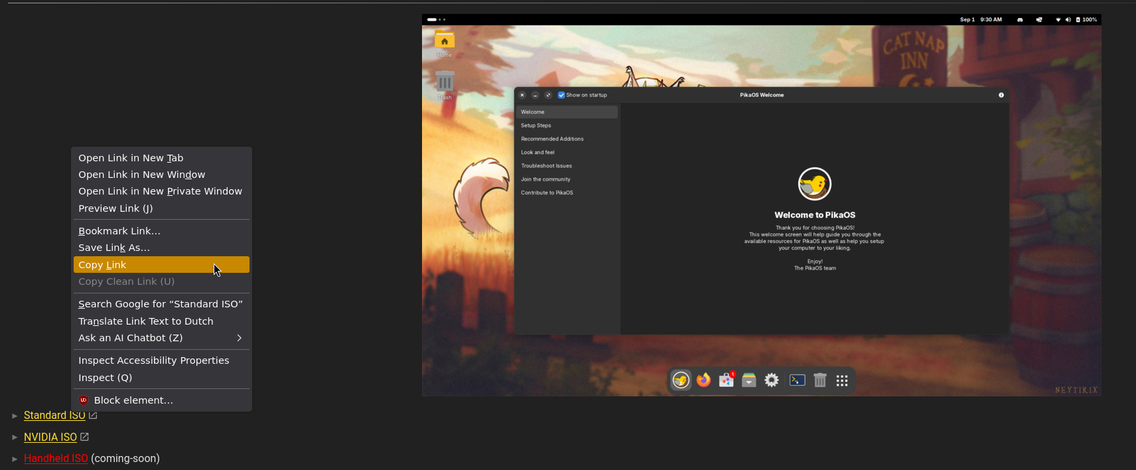Click the "(coming-soon)" text
Viewport: 1136px width, 470px height.
coord(125,459)
